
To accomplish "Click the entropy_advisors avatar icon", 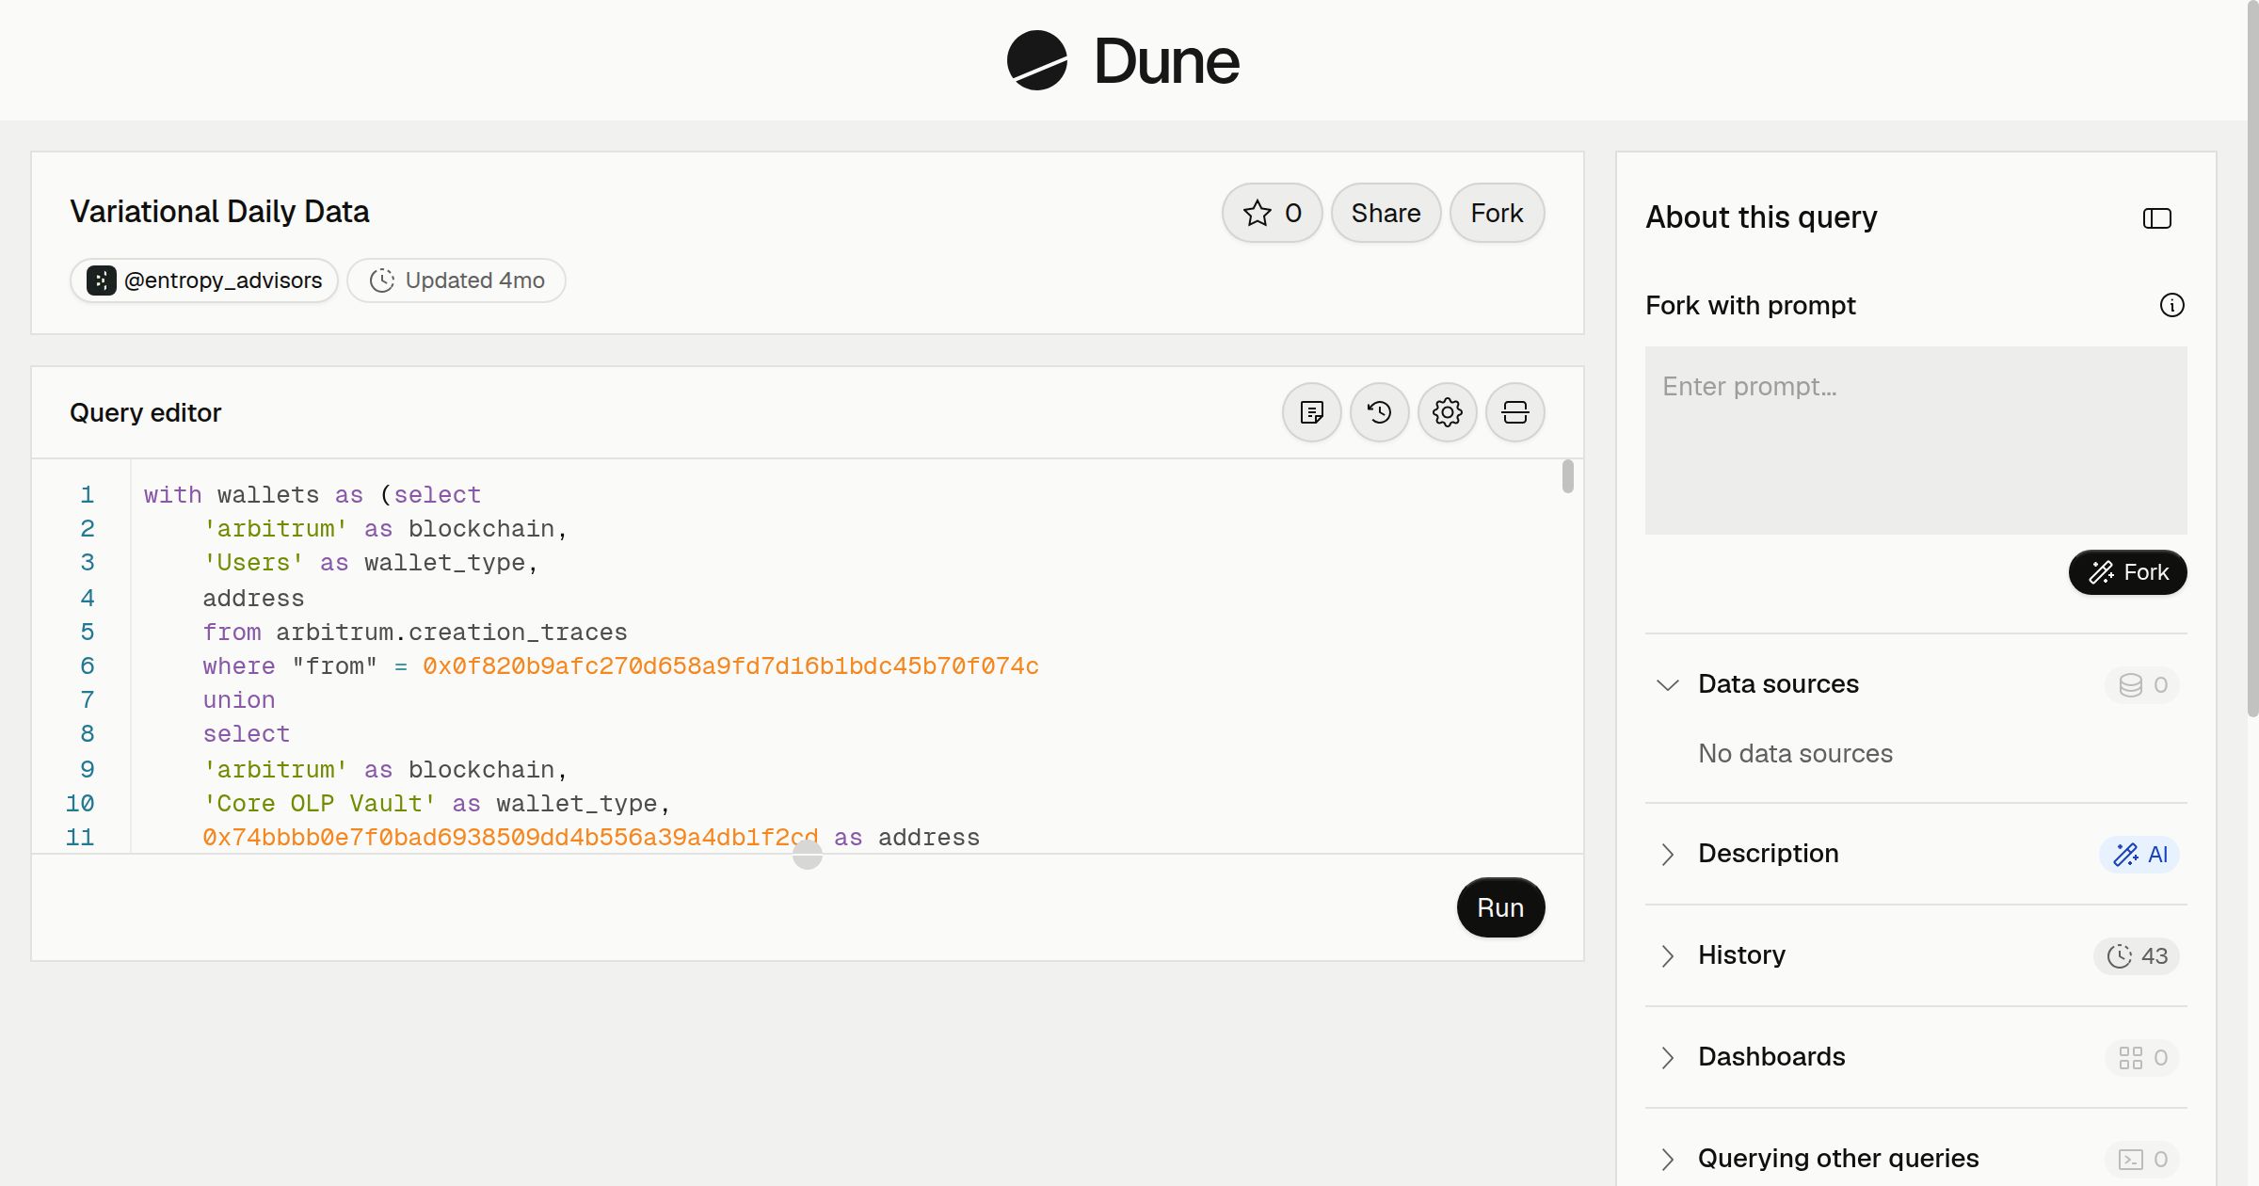I will point(102,280).
